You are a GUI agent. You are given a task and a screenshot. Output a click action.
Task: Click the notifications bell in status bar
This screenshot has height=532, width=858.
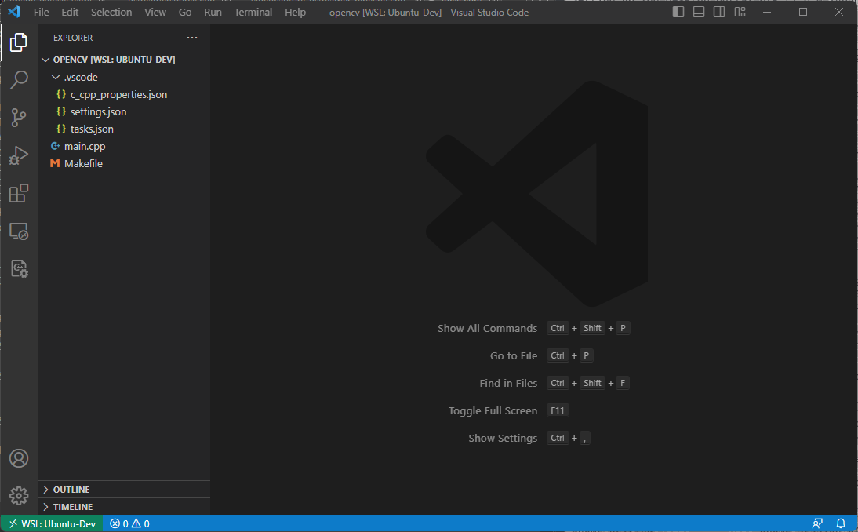841,524
